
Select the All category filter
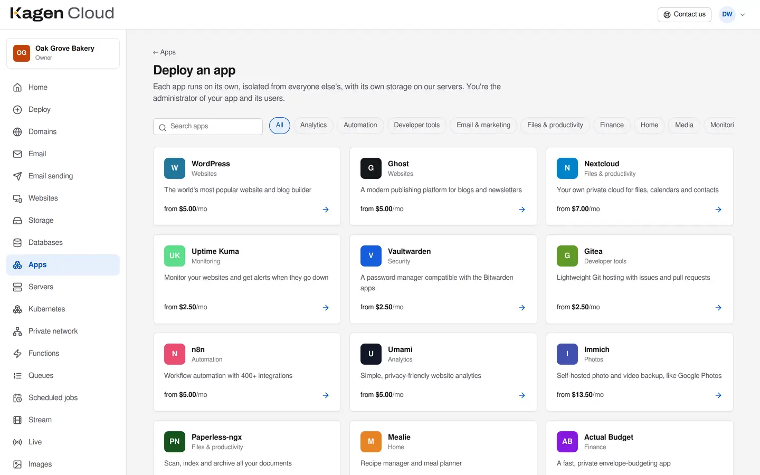click(280, 126)
